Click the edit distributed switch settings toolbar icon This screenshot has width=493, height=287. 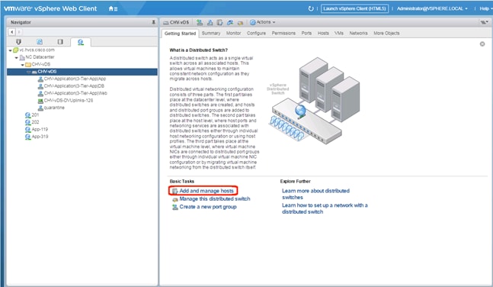(240, 23)
